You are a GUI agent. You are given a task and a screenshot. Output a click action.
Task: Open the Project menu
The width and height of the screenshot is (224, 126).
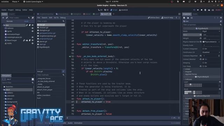pyautogui.click(x=11, y=10)
